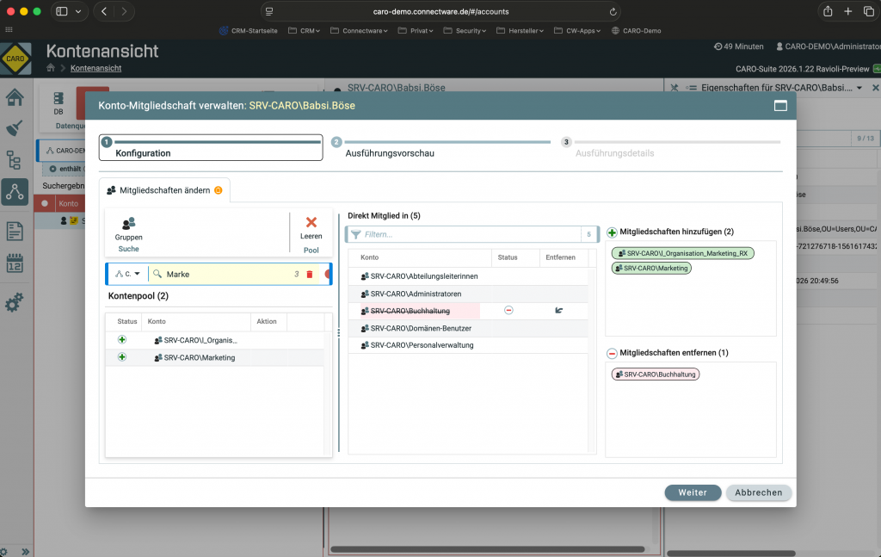The height and width of the screenshot is (557, 881).
Task: Open the C. filter type dropdown
Action: click(x=127, y=273)
